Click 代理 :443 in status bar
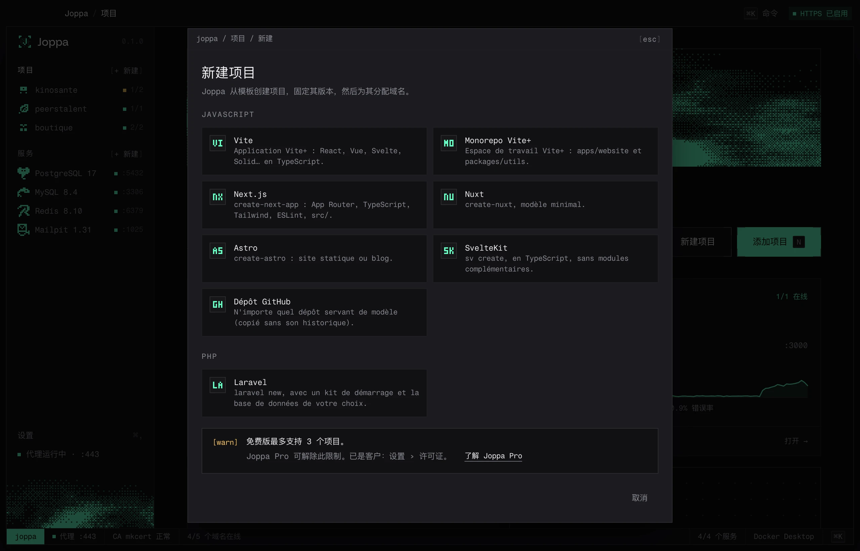 pyautogui.click(x=74, y=536)
